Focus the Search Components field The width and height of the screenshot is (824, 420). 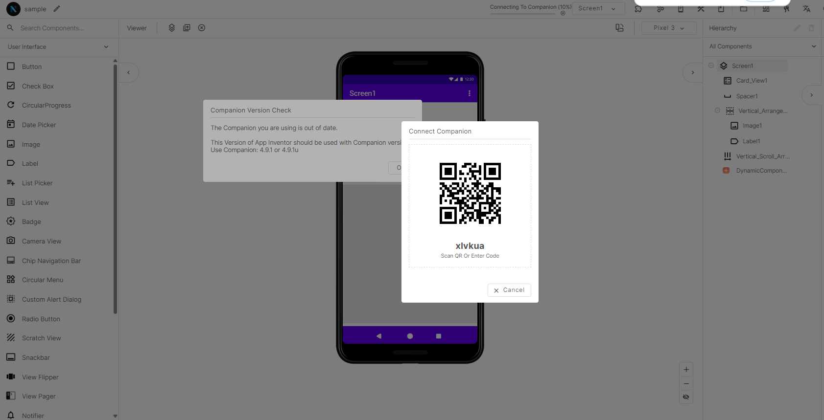59,28
